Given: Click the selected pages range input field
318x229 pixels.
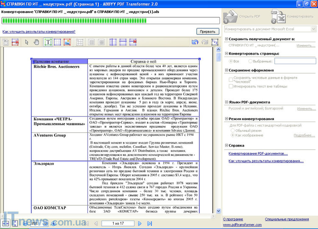Looking at the screenshot, I should tap(295, 61).
